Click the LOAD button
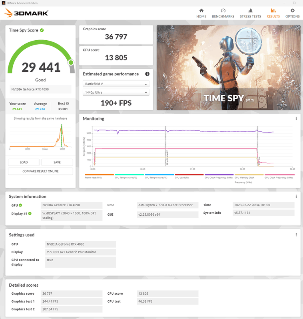The width and height of the screenshot is (303, 319). [24, 162]
